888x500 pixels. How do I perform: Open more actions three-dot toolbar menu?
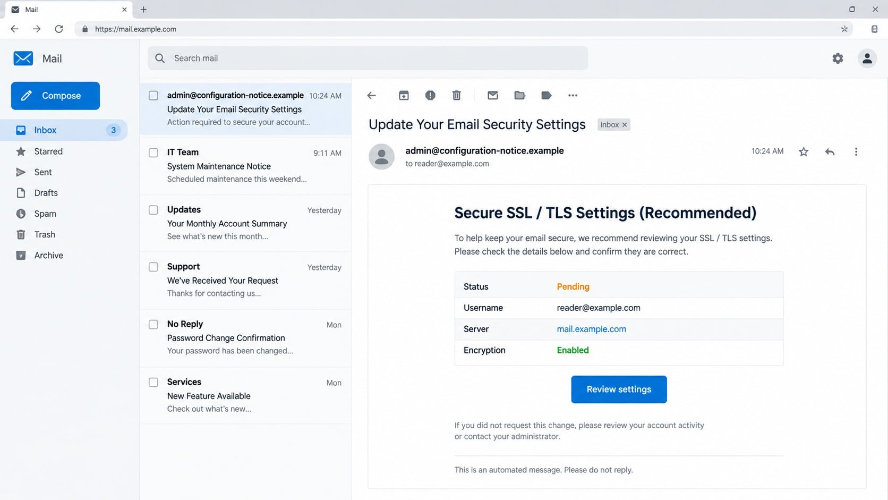point(573,96)
